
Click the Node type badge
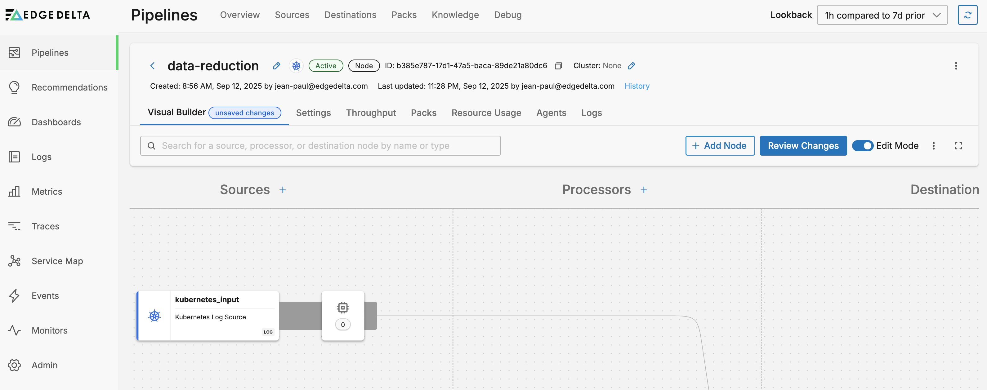[364, 66]
